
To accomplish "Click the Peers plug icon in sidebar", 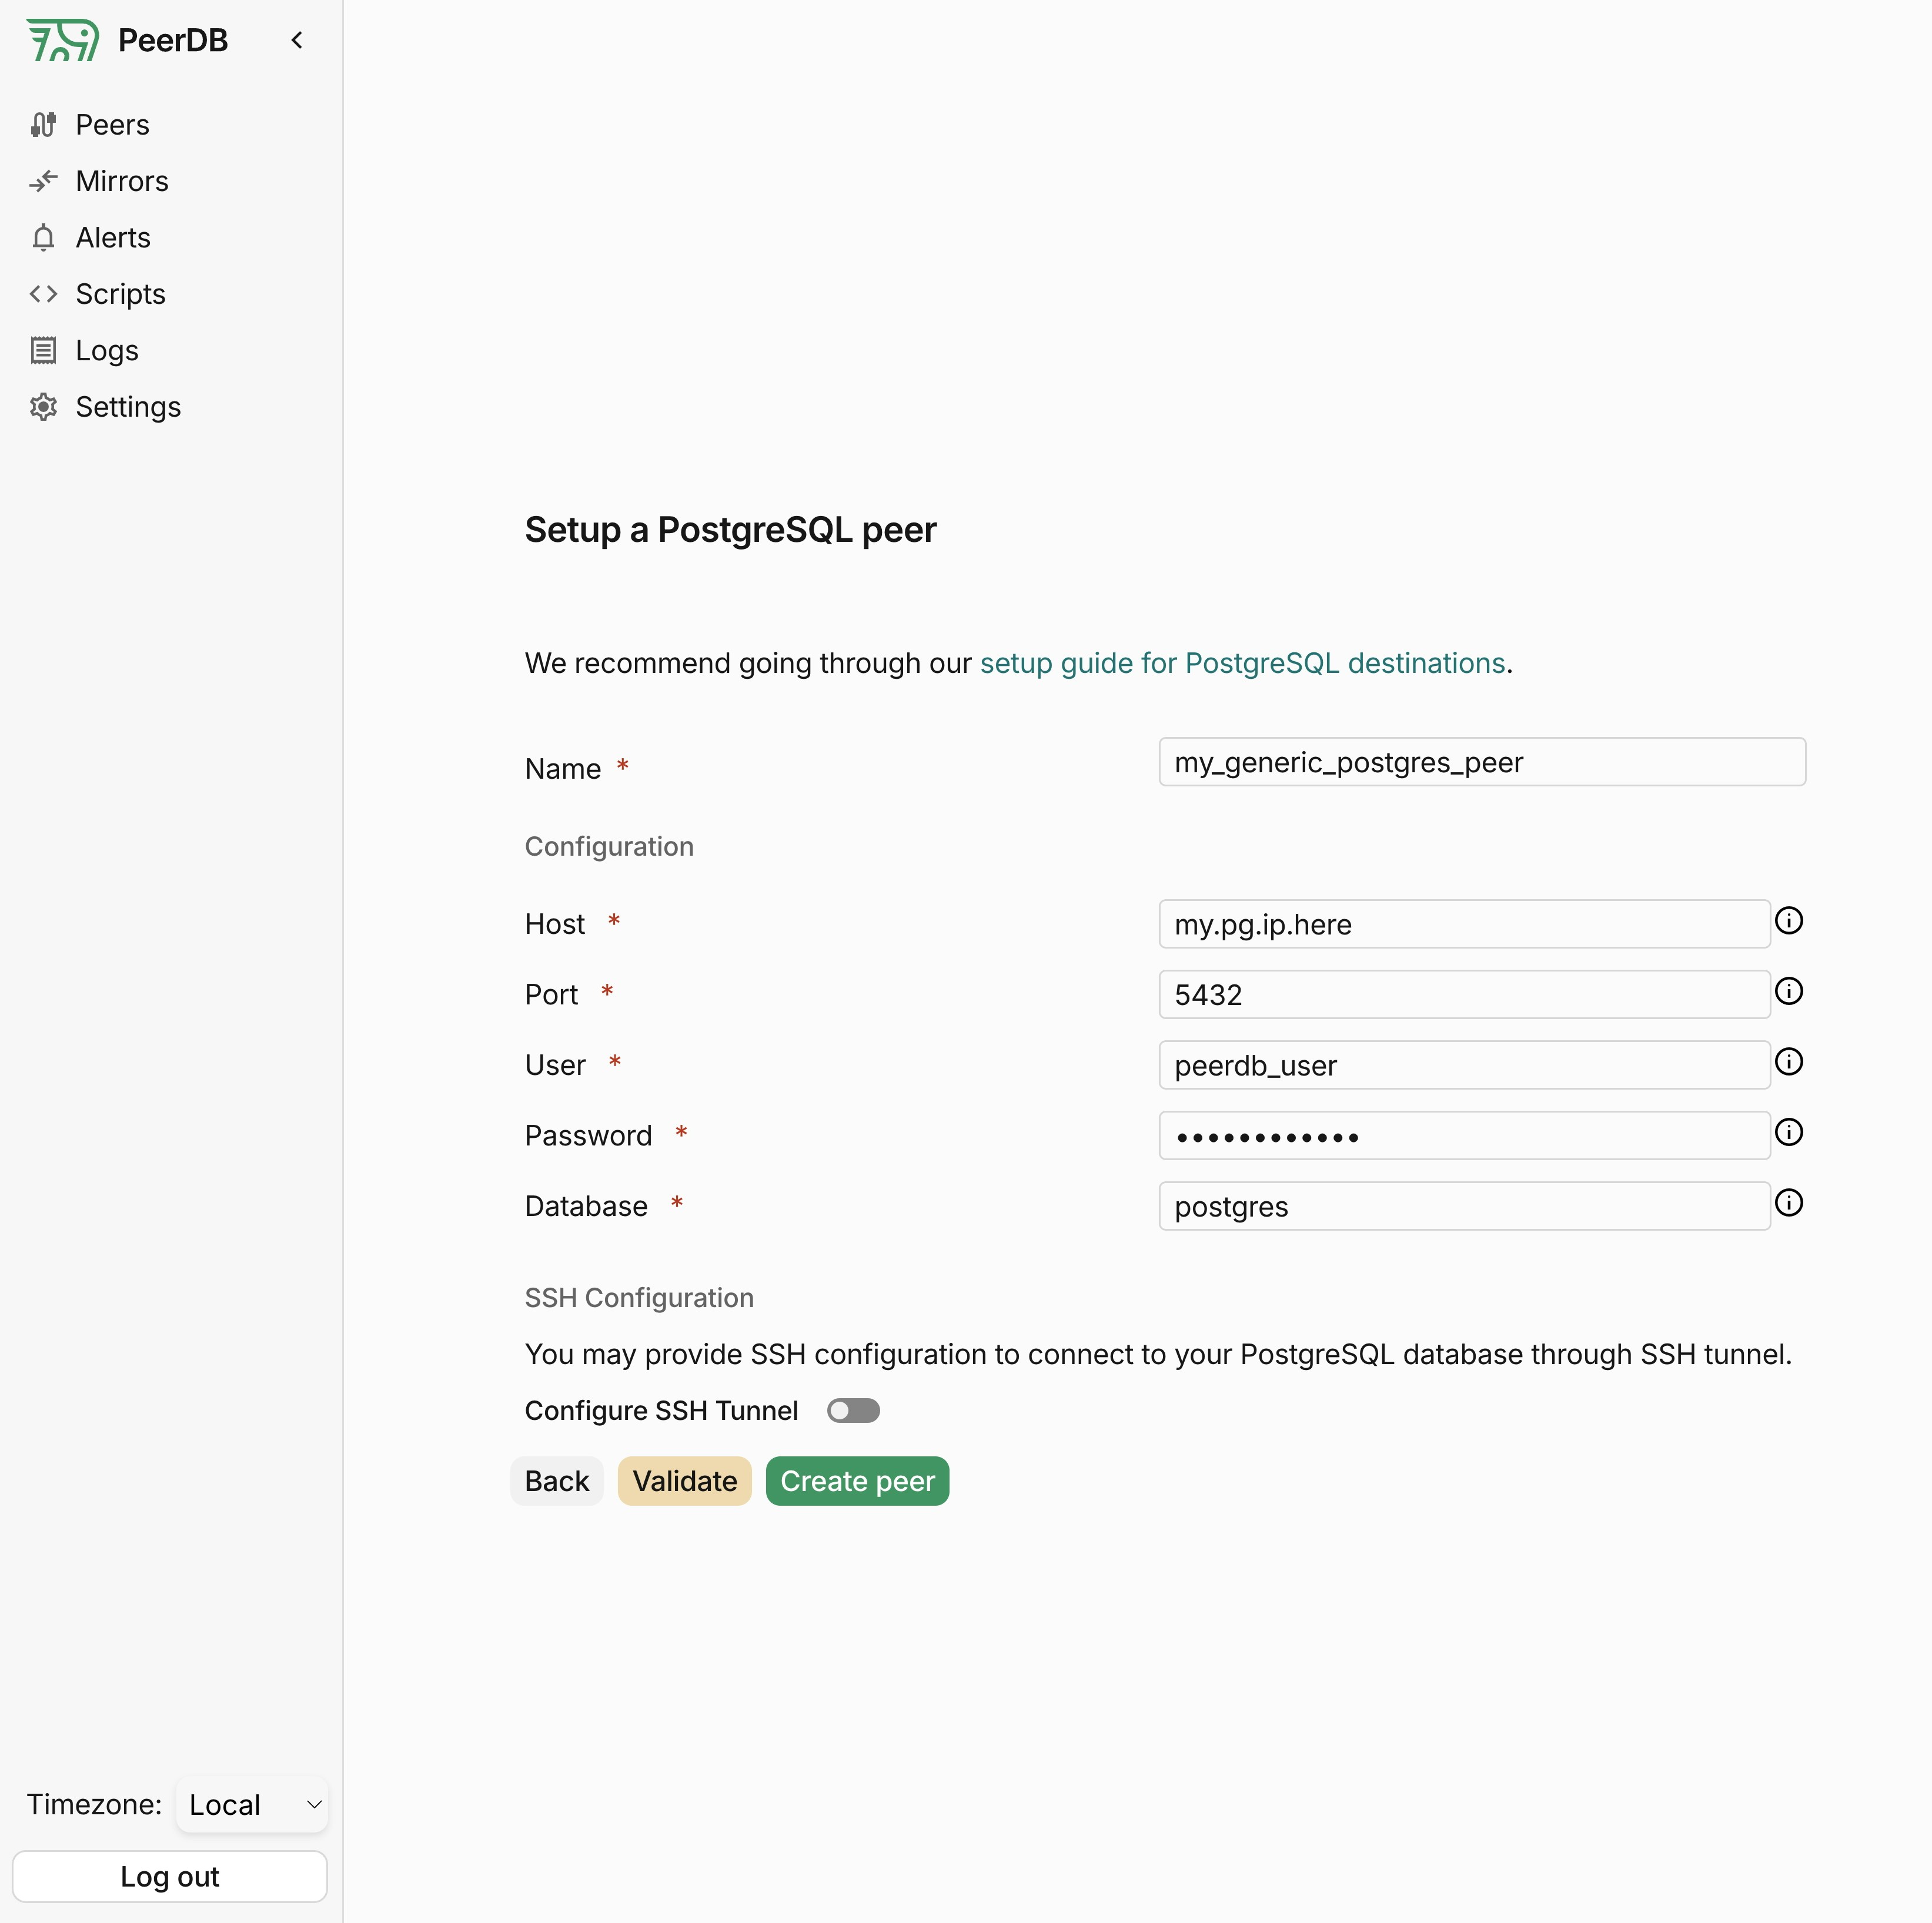I will (43, 125).
